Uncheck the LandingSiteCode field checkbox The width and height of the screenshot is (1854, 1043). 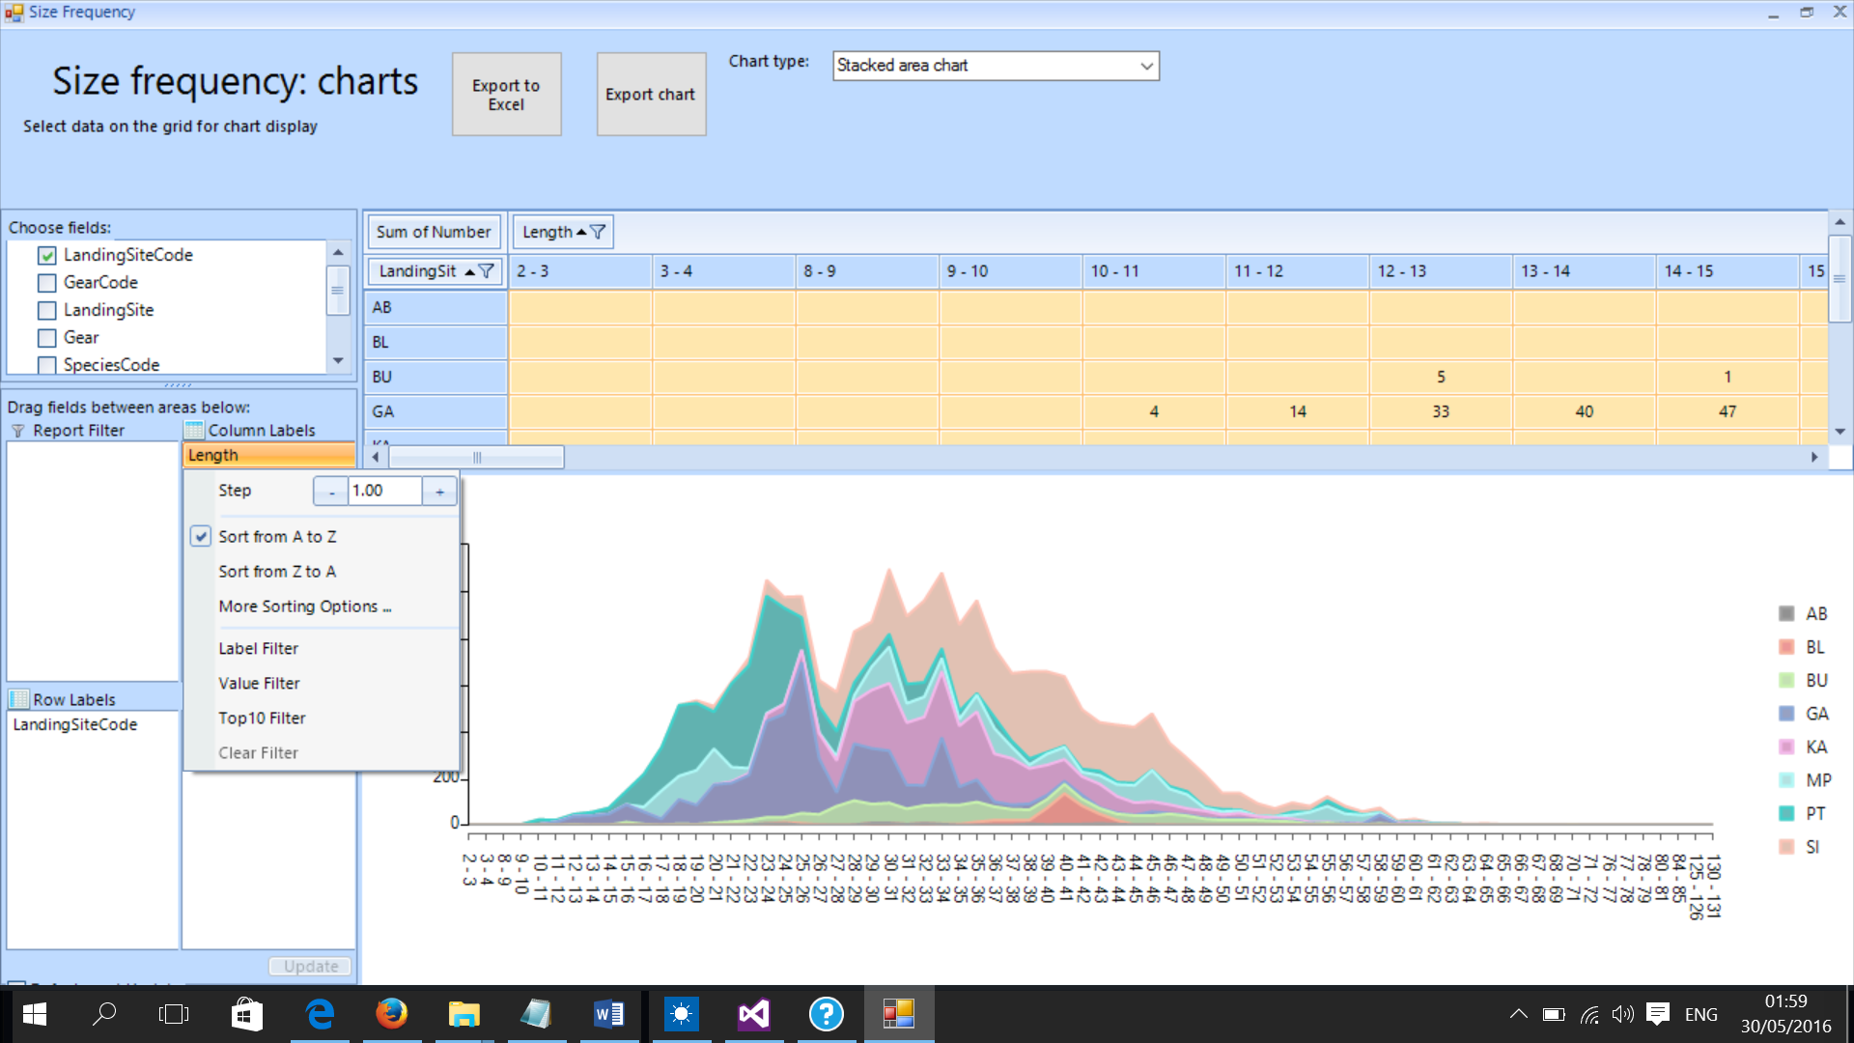47,256
